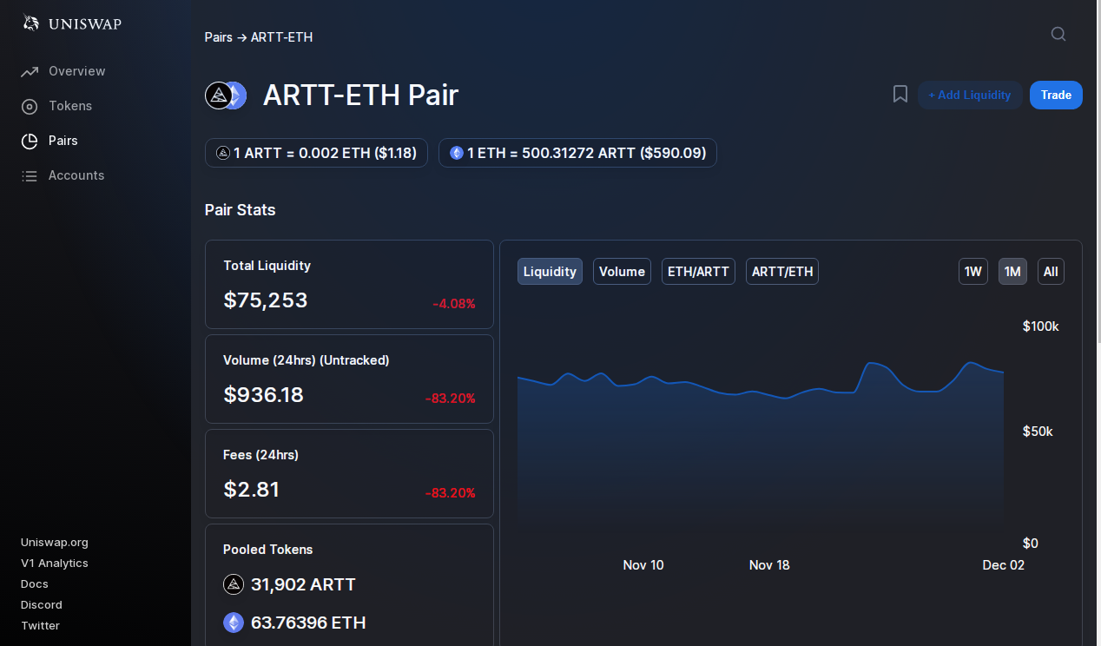Click the Accounts list icon
Screen dimensions: 1101x646
[x=30, y=175]
